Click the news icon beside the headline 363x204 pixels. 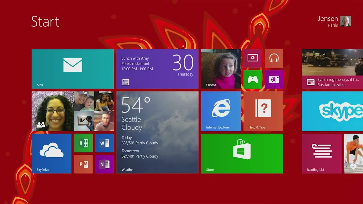pyautogui.click(x=311, y=82)
